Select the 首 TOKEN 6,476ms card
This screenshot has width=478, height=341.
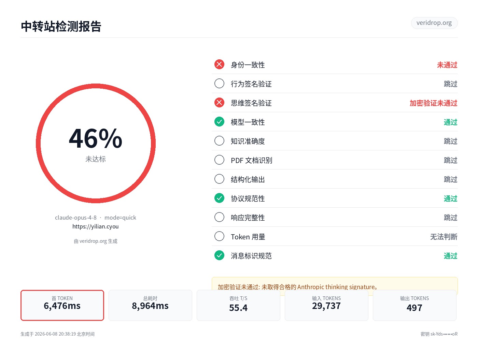(62, 305)
